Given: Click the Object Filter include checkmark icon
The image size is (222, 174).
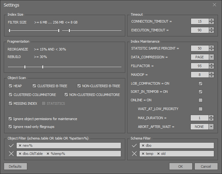Looking at the screenshot, I should (x=11, y=145).
